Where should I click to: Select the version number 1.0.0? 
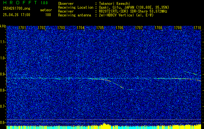44,3
